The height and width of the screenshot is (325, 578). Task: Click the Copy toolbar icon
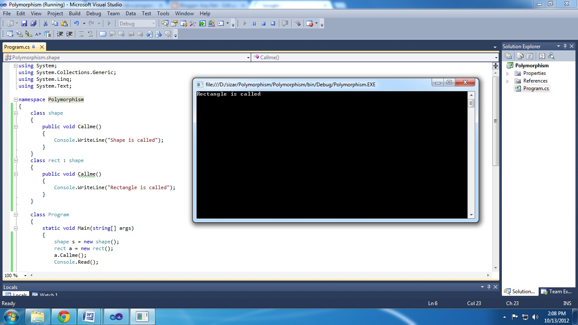[x=55, y=23]
